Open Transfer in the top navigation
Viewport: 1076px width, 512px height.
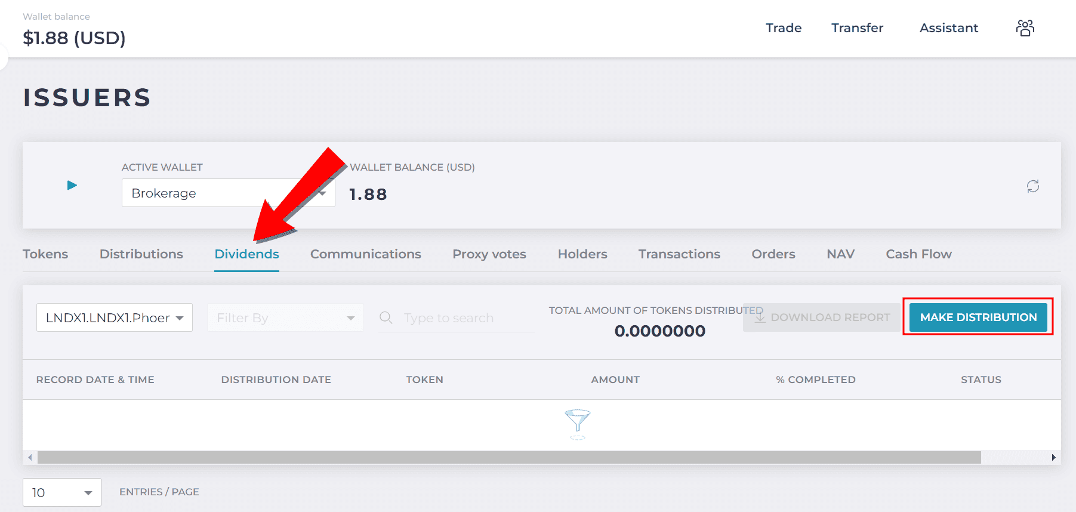(857, 28)
